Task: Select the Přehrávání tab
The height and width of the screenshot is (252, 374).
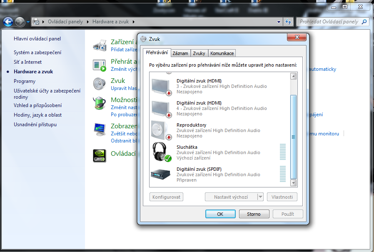Action: click(157, 52)
